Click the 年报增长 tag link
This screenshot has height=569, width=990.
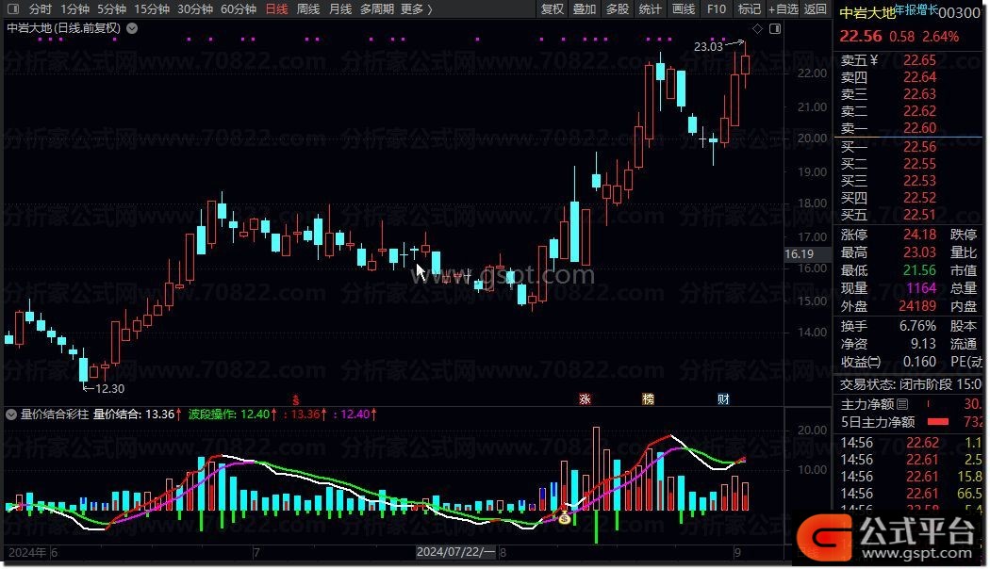coord(916,9)
